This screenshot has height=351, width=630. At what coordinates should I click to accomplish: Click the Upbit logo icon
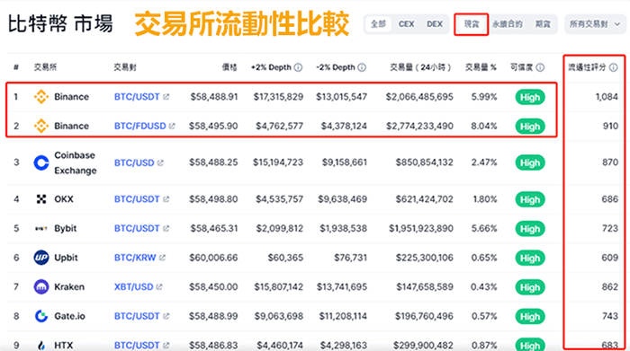pyautogui.click(x=41, y=258)
